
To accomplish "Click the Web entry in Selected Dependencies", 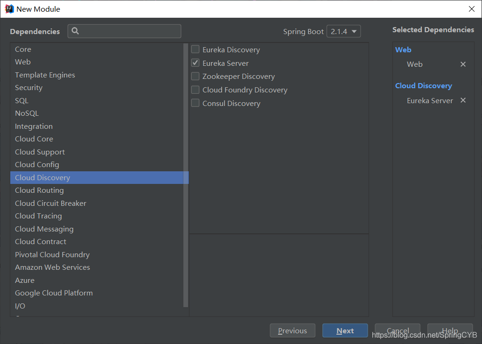I will click(x=414, y=64).
